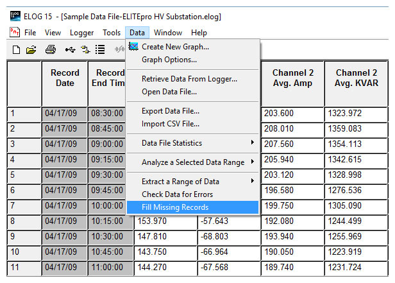Expand Analyze a Selected Data Range submenu
This screenshot has height=283, width=395.
(192, 162)
